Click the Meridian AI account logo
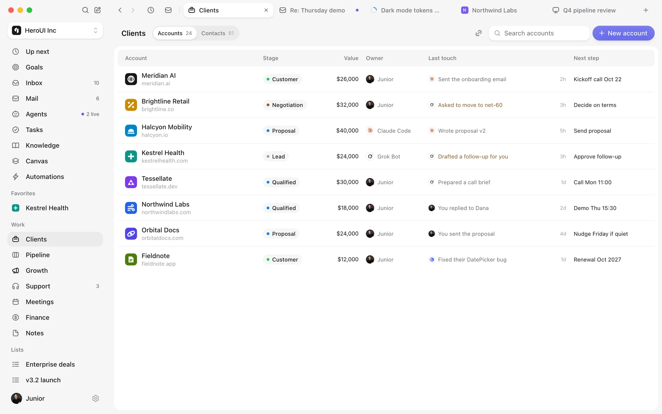Viewport: 662px width, 414px height. point(131,79)
